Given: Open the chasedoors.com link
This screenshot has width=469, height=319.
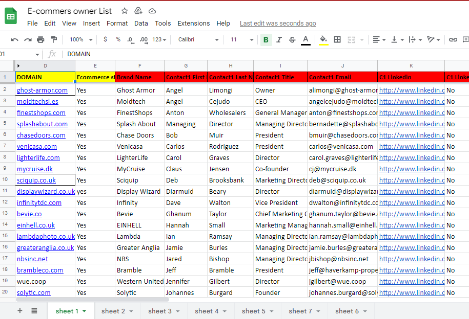Looking at the screenshot, I should pyautogui.click(x=41, y=135).
